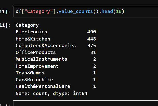
Task: Click the Computers&Accessories row label
Action: click(46, 46)
